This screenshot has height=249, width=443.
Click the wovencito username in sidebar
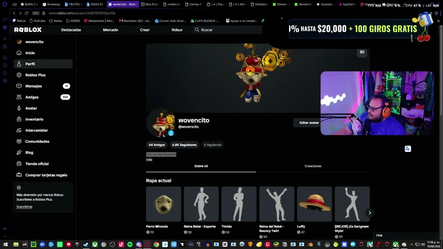point(34,42)
